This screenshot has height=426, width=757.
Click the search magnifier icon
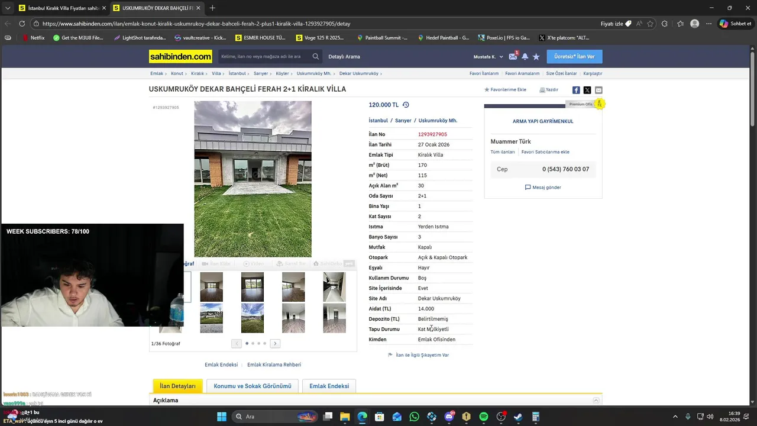tap(316, 57)
